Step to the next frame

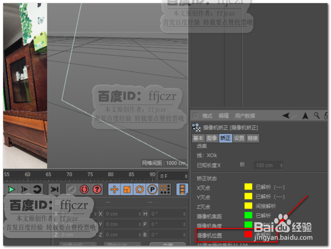(x=24, y=189)
